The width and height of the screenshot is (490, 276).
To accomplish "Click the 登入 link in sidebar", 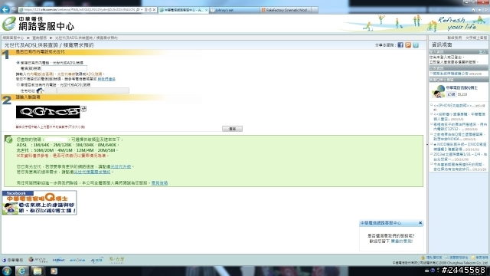I will [x=482, y=52].
